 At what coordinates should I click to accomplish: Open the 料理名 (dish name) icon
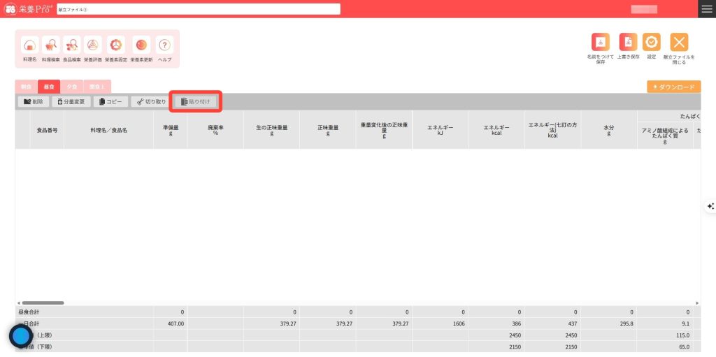(x=29, y=45)
